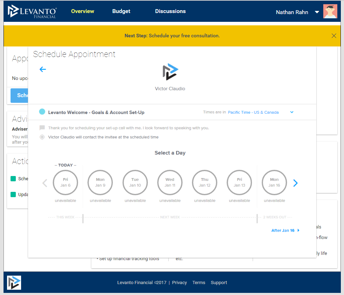Toggle the Sche... action item checkbox
The width and height of the screenshot is (344, 295).
click(13, 178)
